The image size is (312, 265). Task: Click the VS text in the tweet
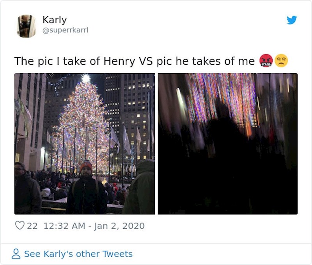[x=144, y=61]
